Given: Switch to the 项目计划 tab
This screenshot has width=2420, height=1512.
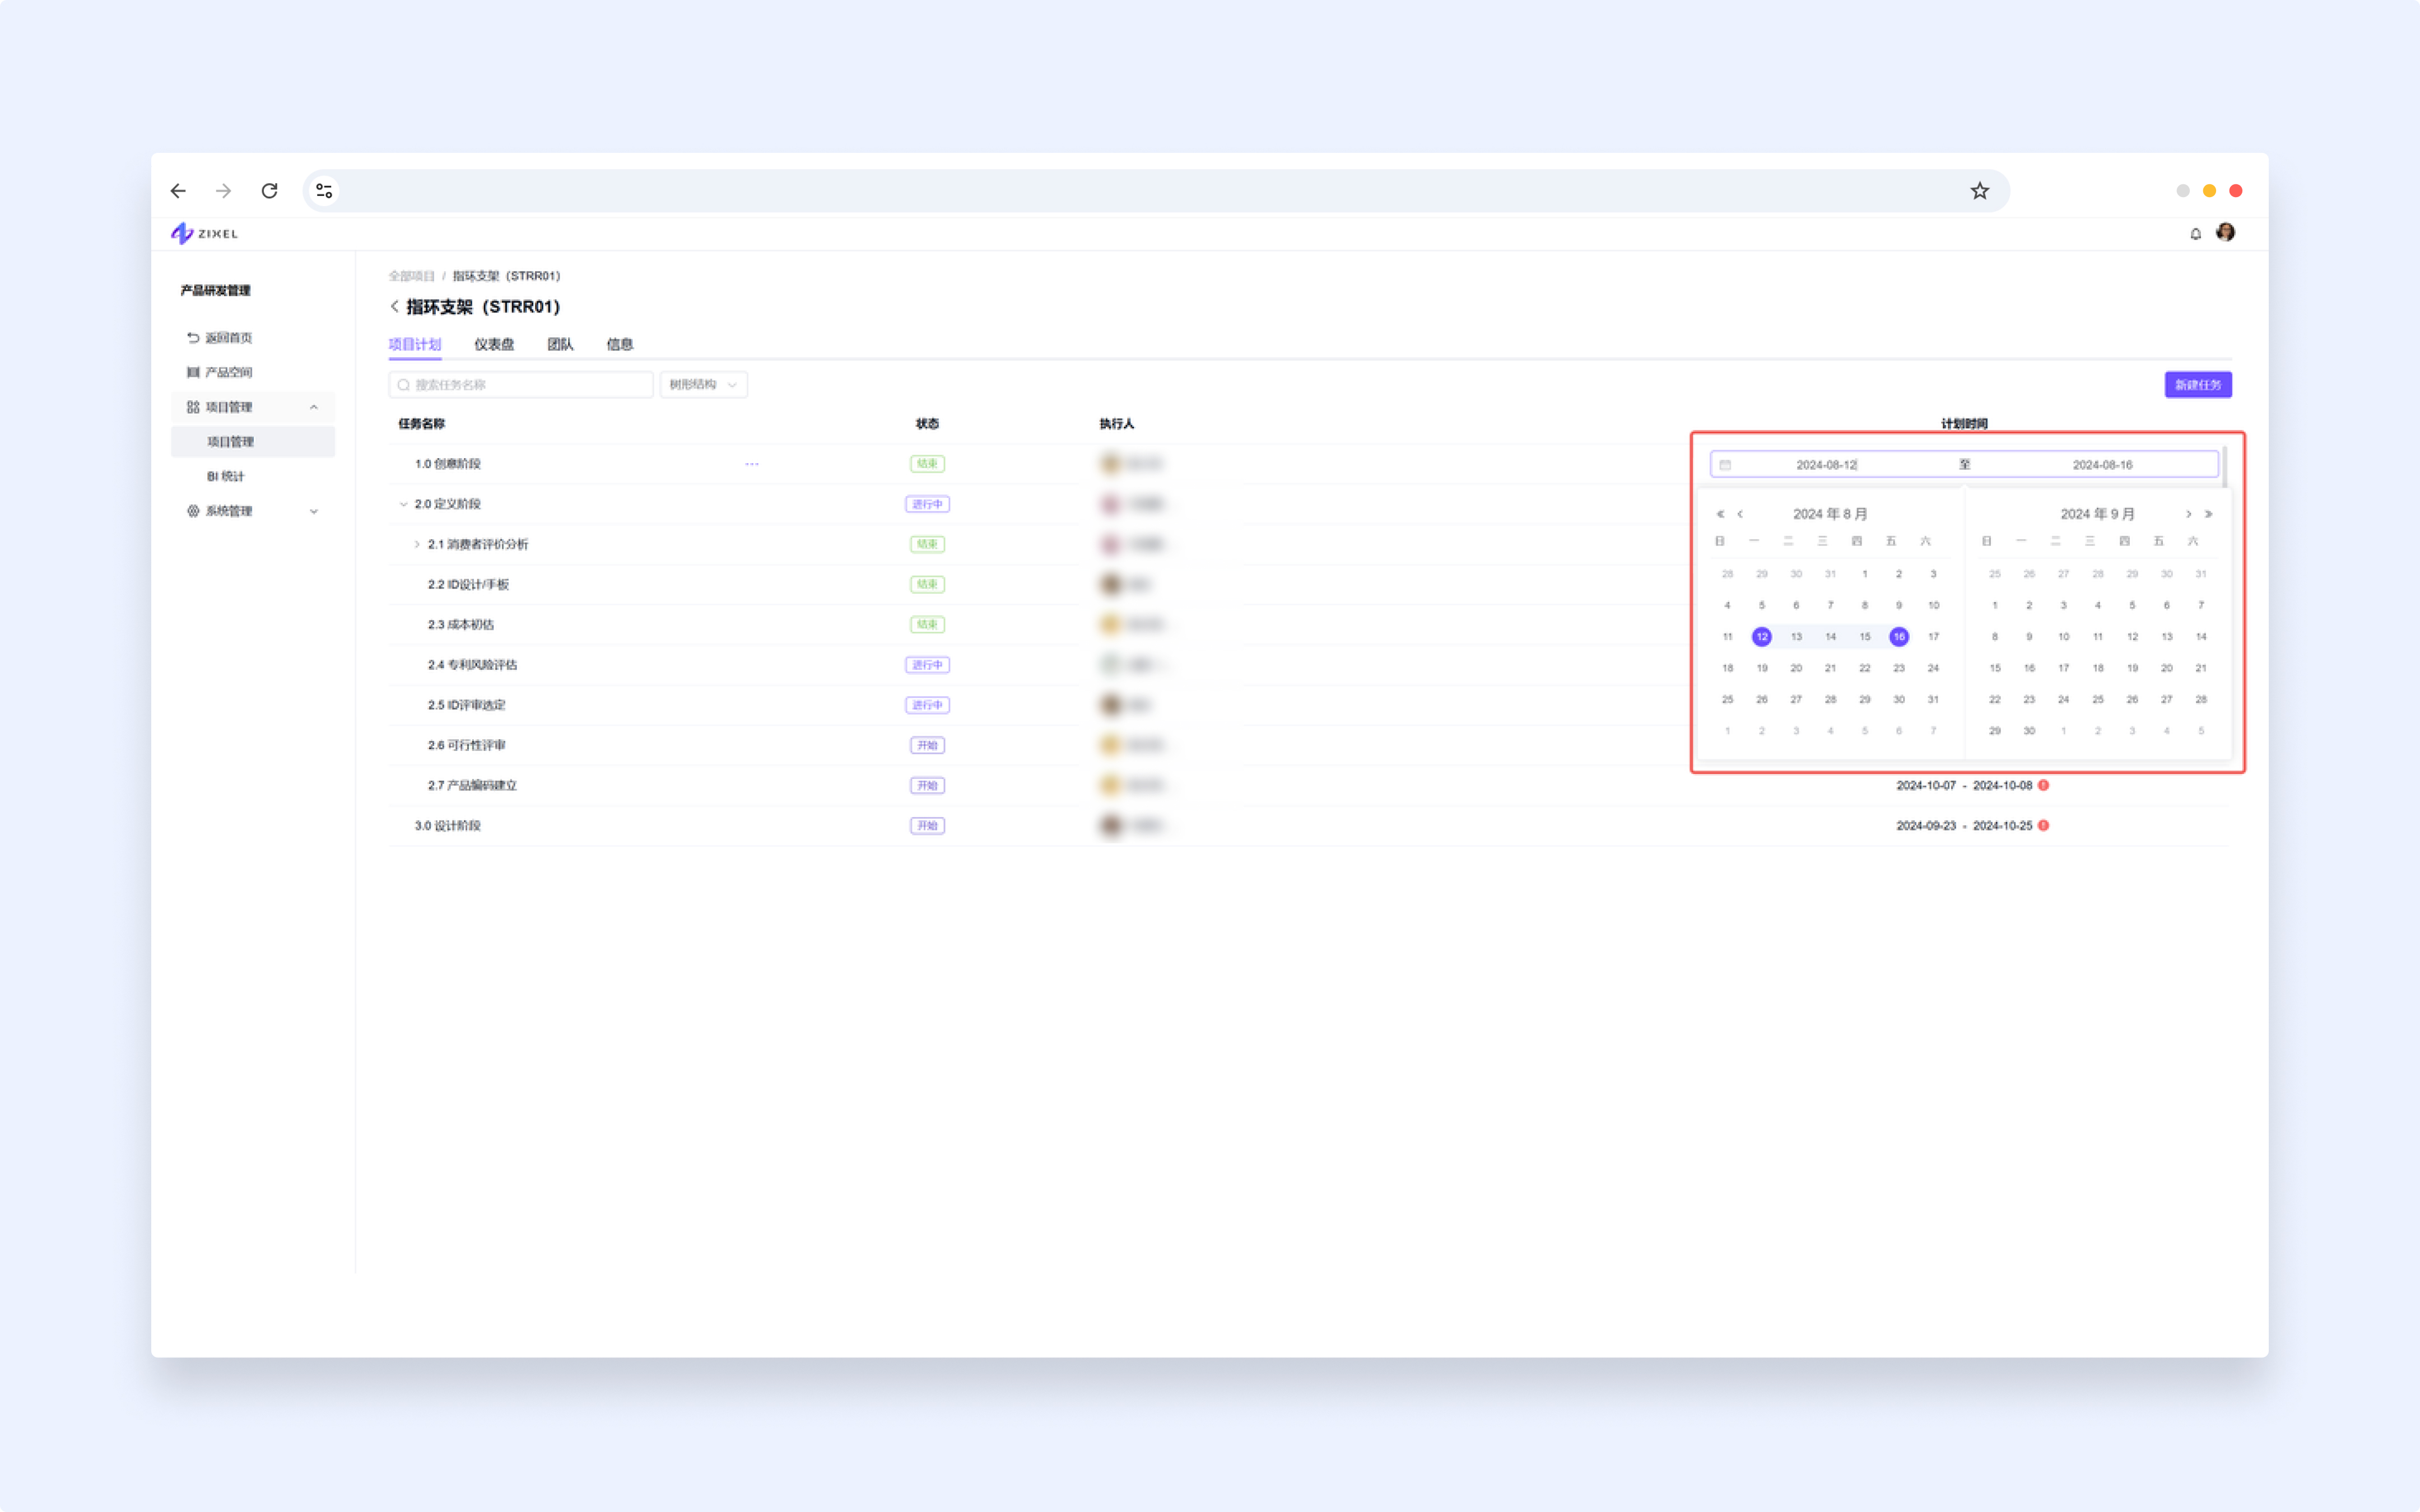Looking at the screenshot, I should pyautogui.click(x=414, y=344).
